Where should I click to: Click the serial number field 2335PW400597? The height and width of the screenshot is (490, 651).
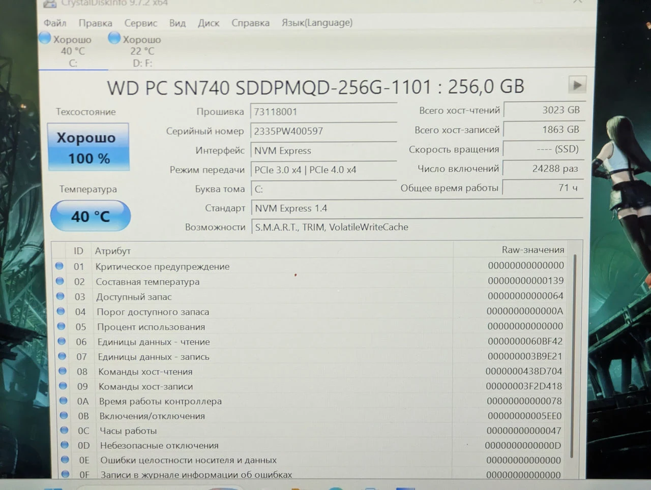click(x=323, y=131)
